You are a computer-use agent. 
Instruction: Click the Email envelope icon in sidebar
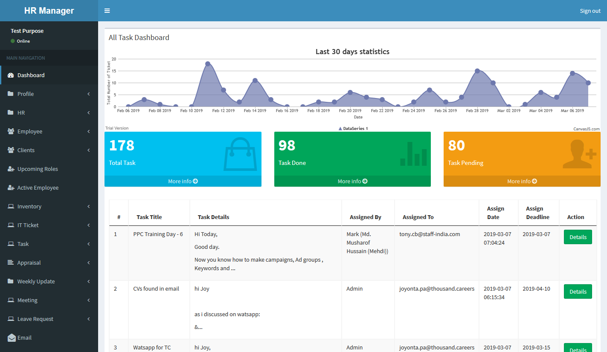click(12, 338)
